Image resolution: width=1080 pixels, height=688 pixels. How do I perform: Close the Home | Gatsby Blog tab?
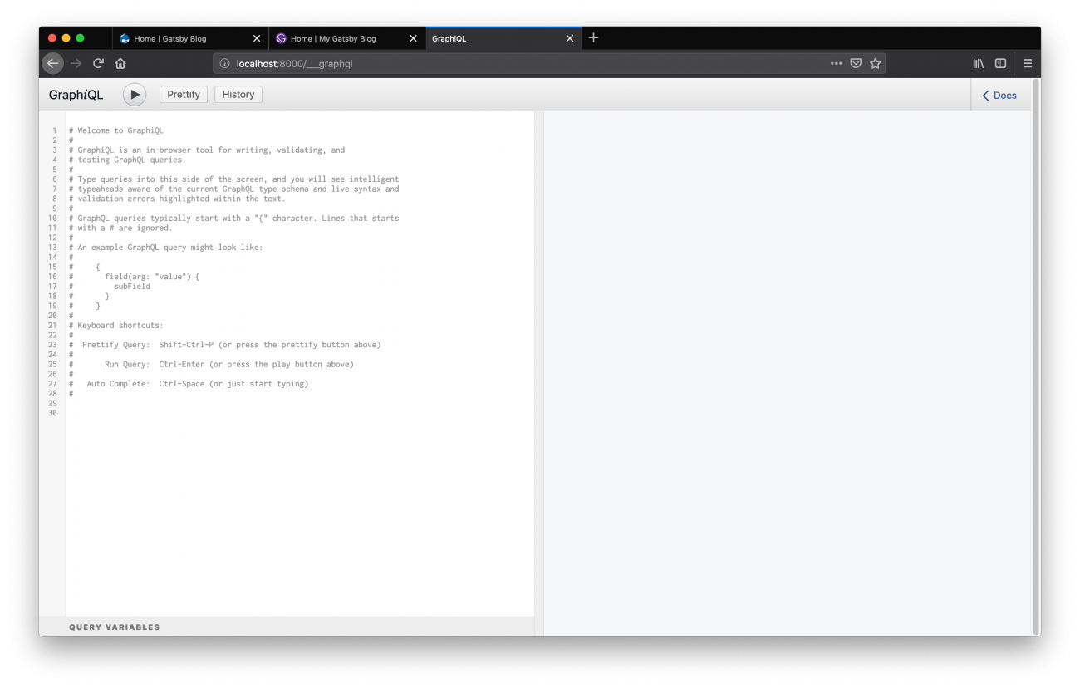click(x=257, y=38)
